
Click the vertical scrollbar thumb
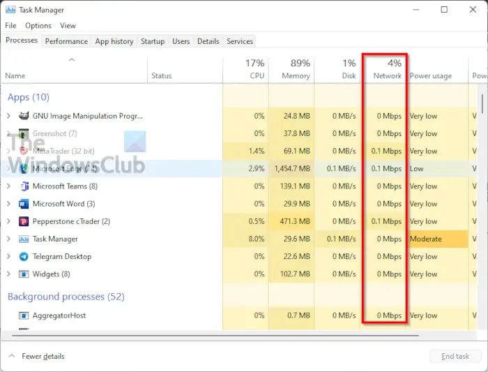click(x=482, y=104)
